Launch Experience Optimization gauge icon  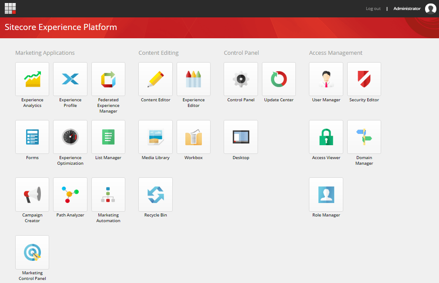[x=70, y=137]
